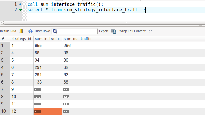
Task: Select the cell containing 88
Action: coord(48,53)
